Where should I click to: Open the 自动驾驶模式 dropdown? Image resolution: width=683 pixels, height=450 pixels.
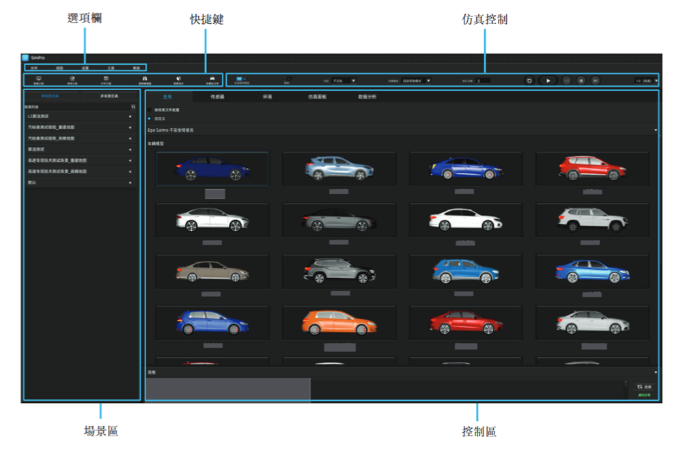coord(416,81)
